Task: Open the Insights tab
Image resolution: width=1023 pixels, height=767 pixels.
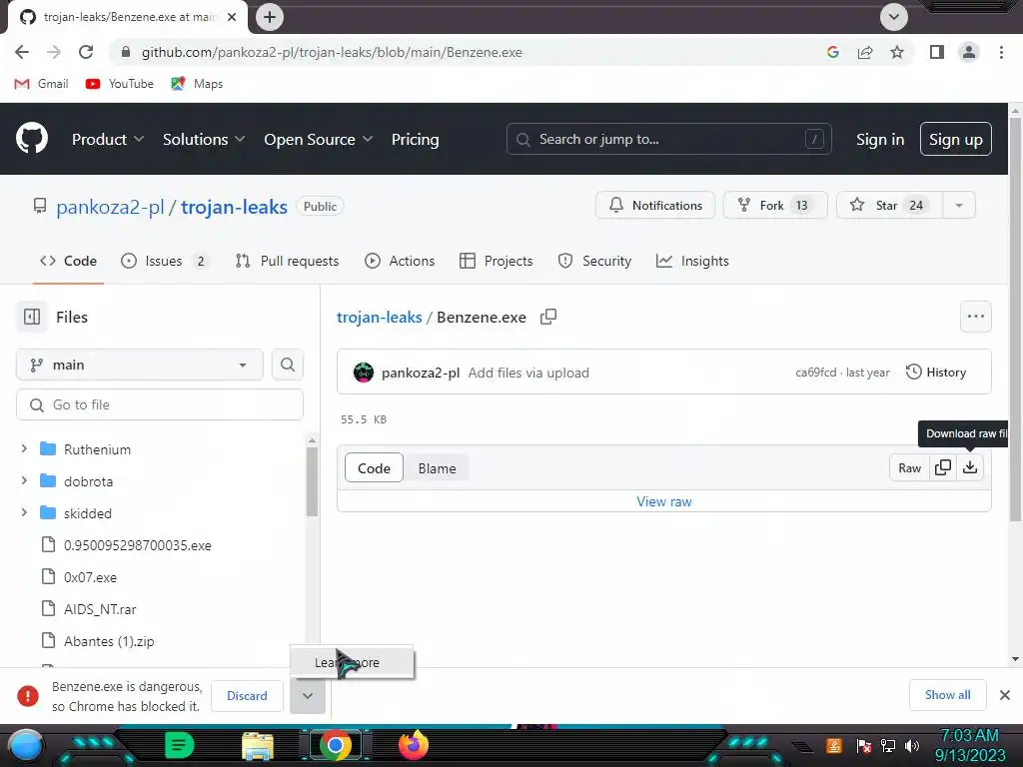Action: coord(693,261)
